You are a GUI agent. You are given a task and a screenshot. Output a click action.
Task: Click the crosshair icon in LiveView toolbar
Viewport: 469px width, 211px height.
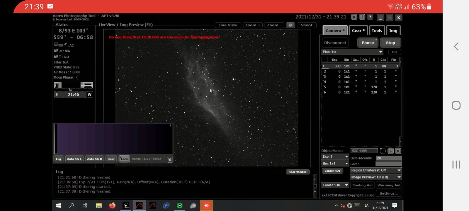tap(290, 25)
